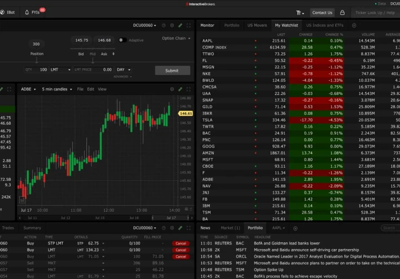The height and width of the screenshot is (279, 400).
Task: Open the 5 min candles dropdown
Action: pos(57,89)
